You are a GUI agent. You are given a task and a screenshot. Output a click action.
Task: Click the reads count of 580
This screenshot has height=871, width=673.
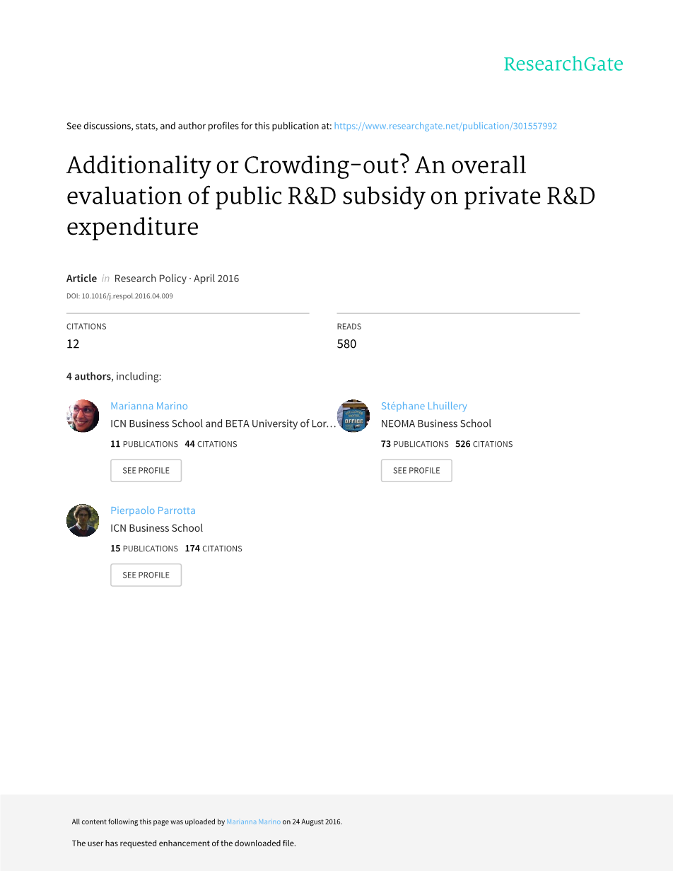346,344
